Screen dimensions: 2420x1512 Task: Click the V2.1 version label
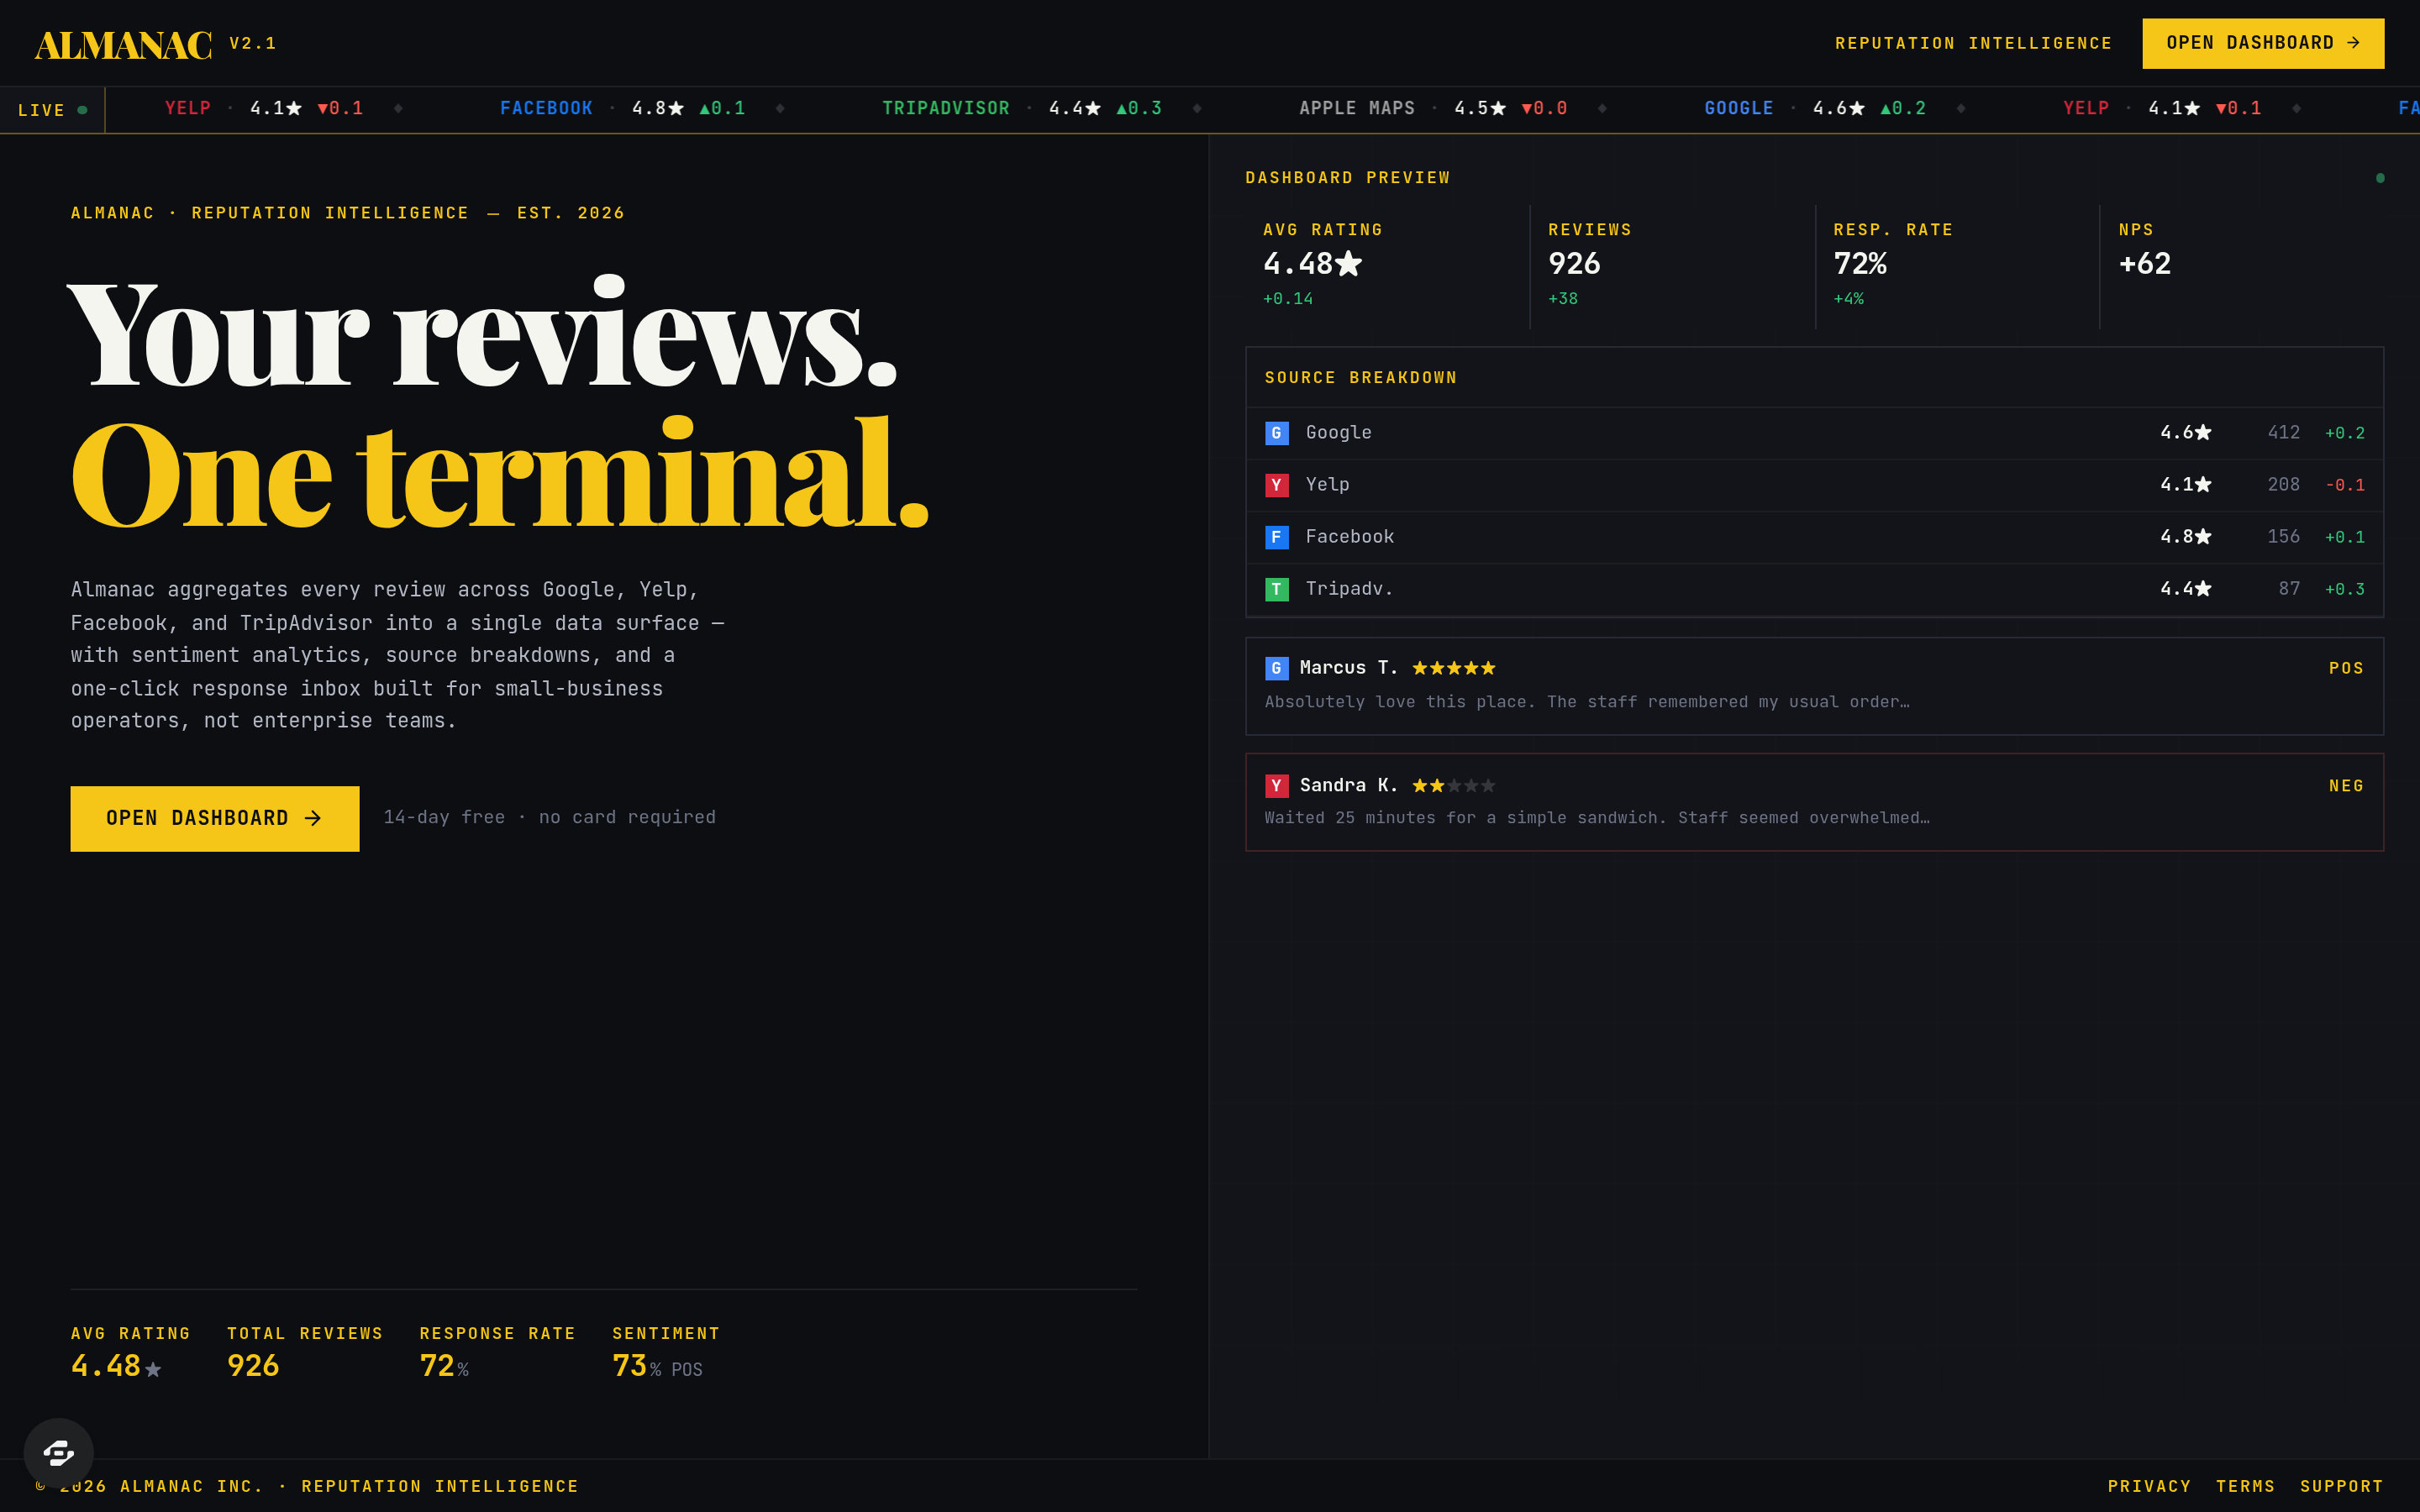click(x=253, y=44)
